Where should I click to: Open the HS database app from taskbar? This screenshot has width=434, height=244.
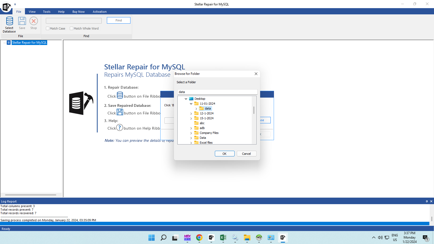coord(259,238)
